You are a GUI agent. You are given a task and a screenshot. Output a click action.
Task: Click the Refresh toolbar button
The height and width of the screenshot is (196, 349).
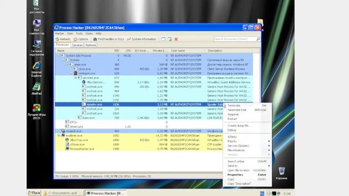(63, 39)
